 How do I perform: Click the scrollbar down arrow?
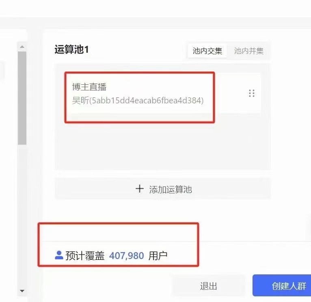tap(22, 291)
